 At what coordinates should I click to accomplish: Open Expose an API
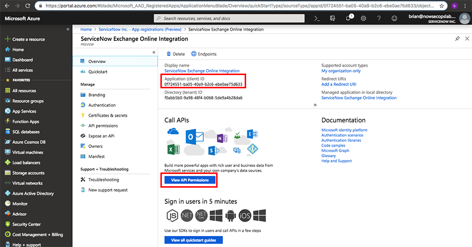pyautogui.click(x=98, y=136)
